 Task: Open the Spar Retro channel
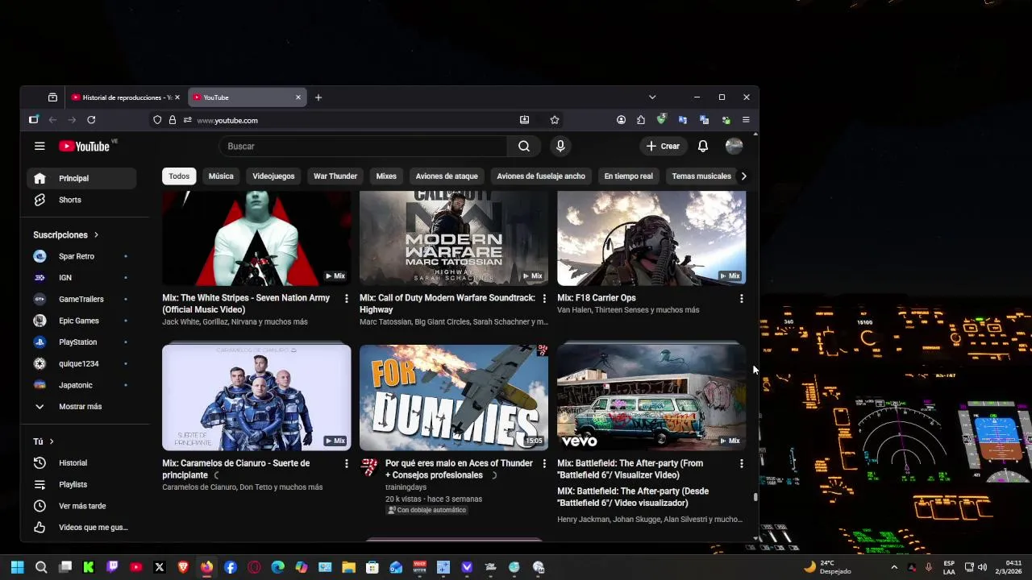(x=81, y=256)
